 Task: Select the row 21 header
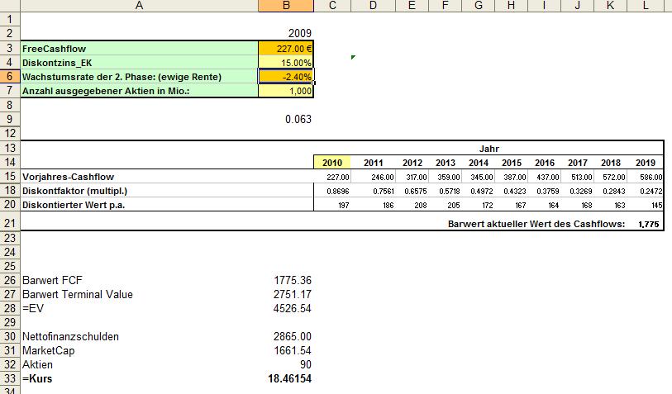pyautogui.click(x=9, y=223)
